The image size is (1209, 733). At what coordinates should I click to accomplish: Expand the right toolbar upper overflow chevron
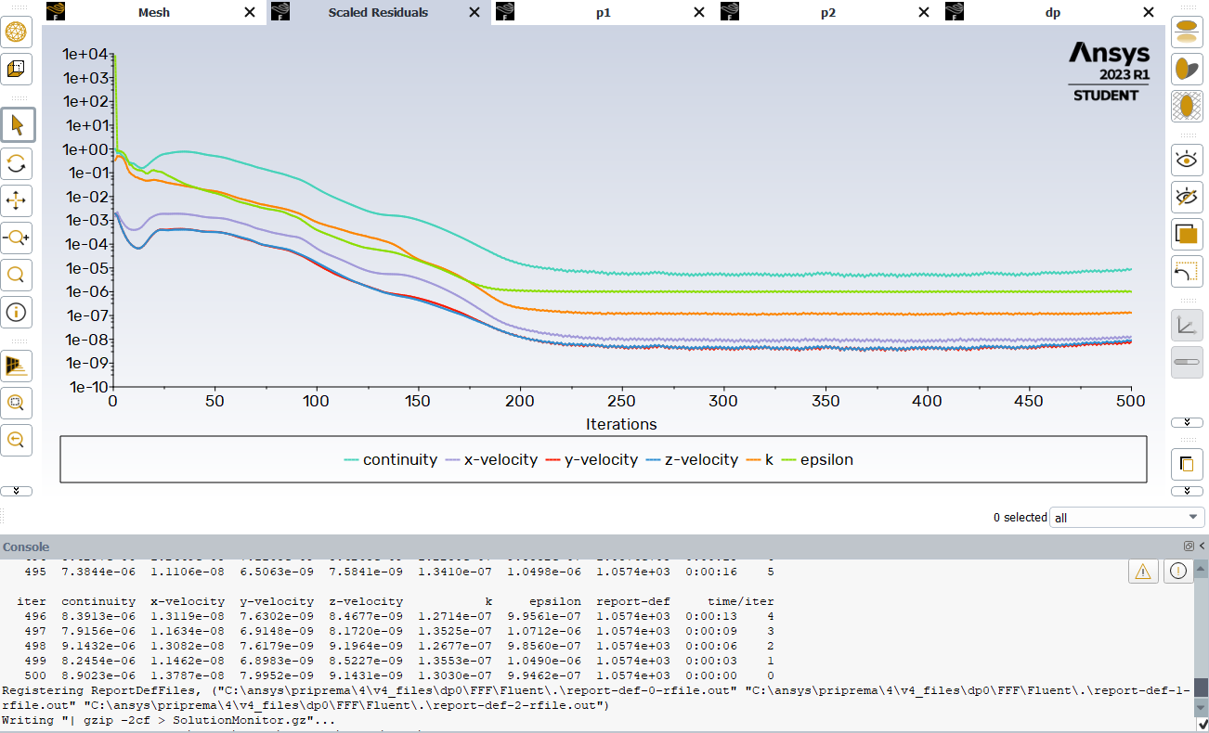click(1187, 422)
